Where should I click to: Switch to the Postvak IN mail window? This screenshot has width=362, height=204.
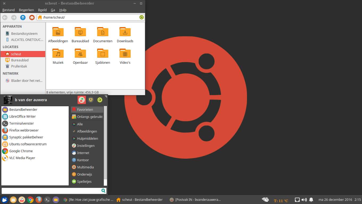click(x=195, y=200)
